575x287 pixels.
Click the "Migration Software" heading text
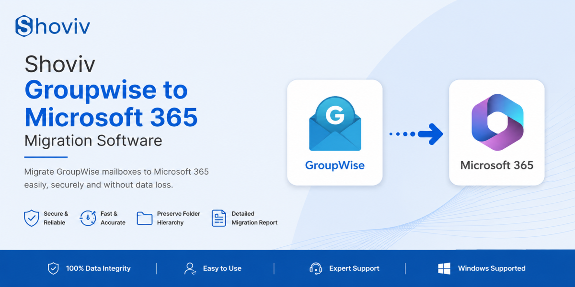[93, 141]
